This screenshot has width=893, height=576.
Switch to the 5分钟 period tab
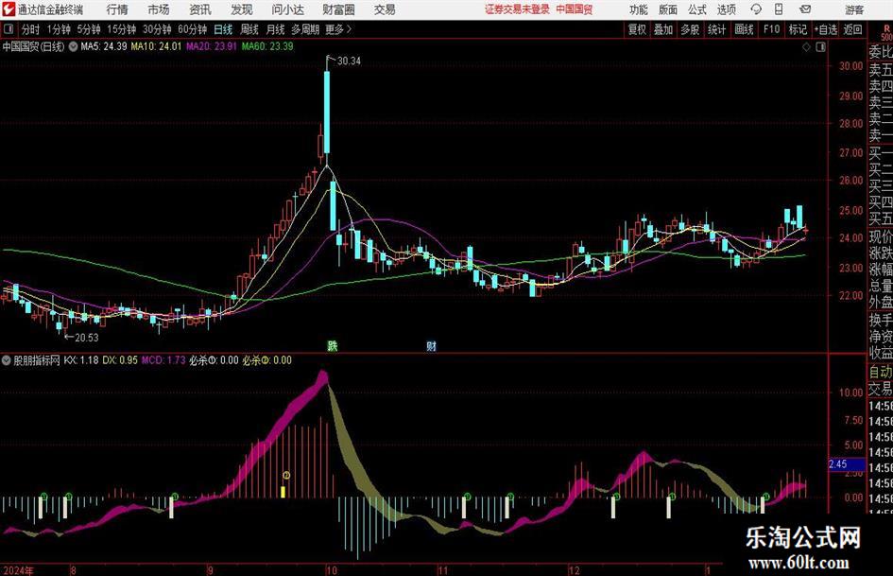88,29
